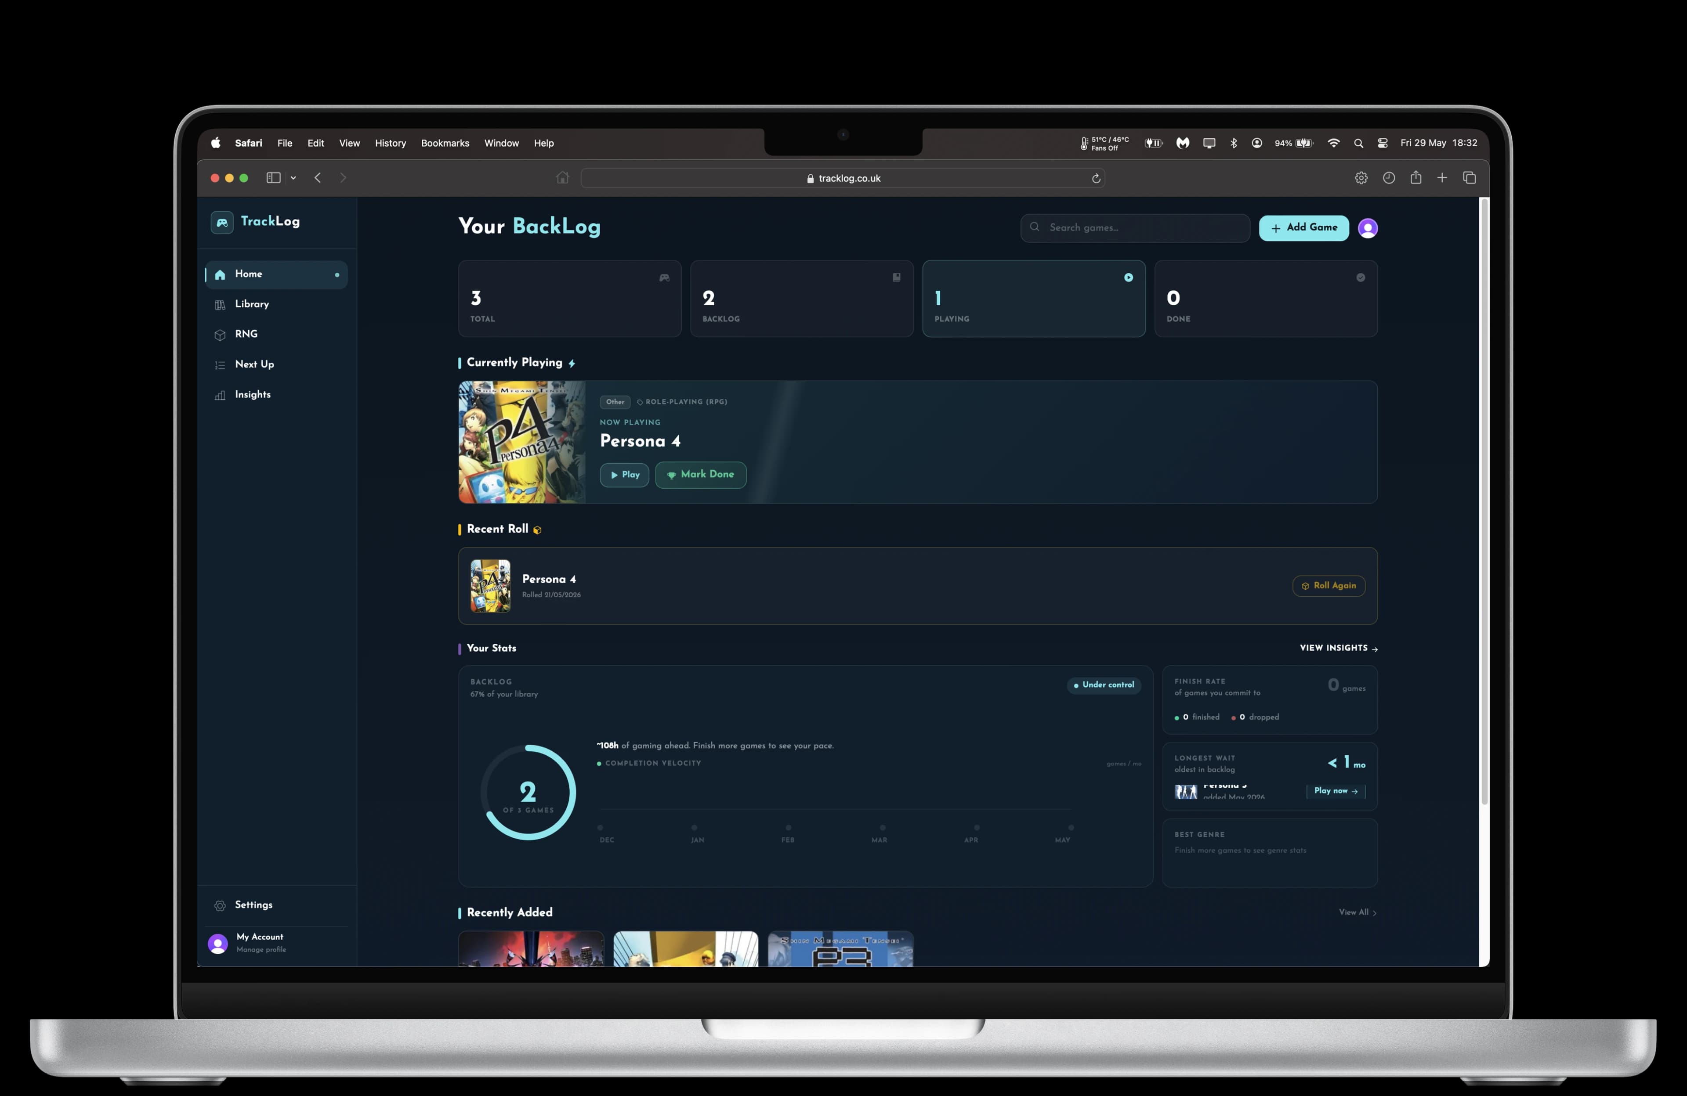The width and height of the screenshot is (1687, 1096).
Task: Open a new tab with plus icon
Action: point(1442,178)
